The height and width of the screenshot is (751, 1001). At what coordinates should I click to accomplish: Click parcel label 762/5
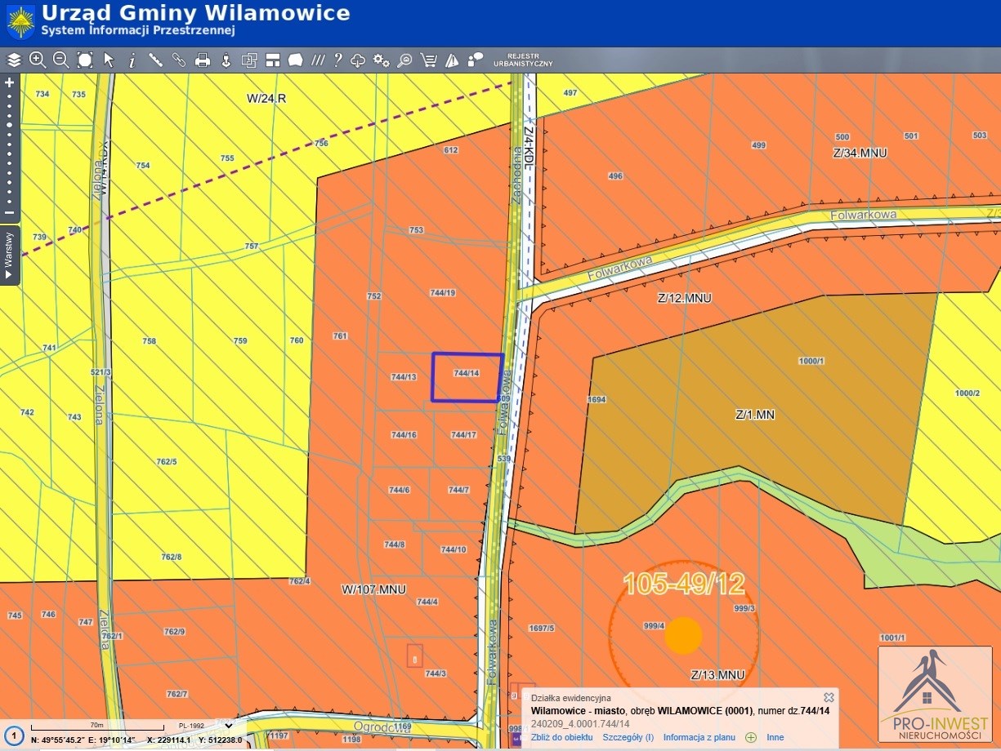pyautogui.click(x=167, y=462)
